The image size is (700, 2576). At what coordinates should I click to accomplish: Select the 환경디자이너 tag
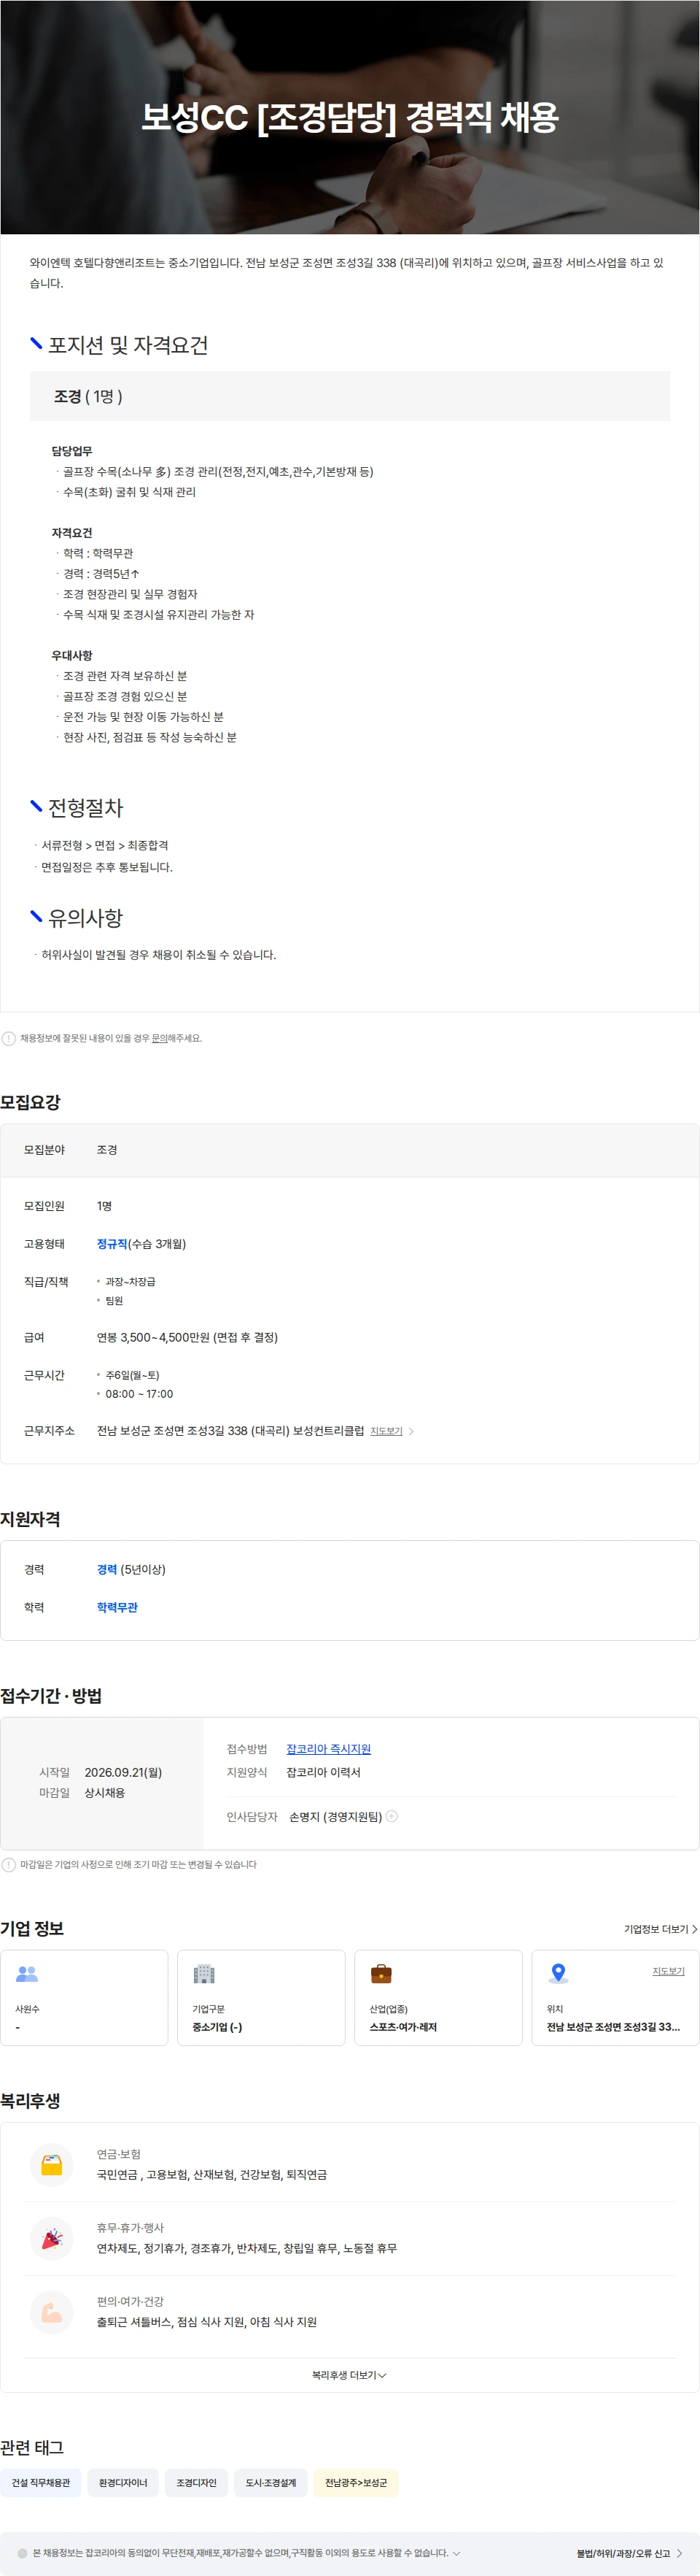122,2483
